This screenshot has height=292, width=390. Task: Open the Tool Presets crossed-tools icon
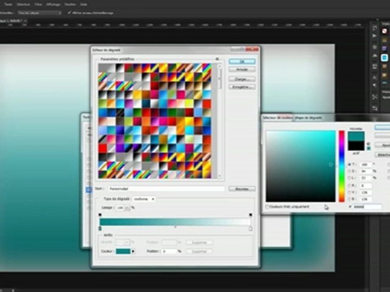click(x=374, y=97)
